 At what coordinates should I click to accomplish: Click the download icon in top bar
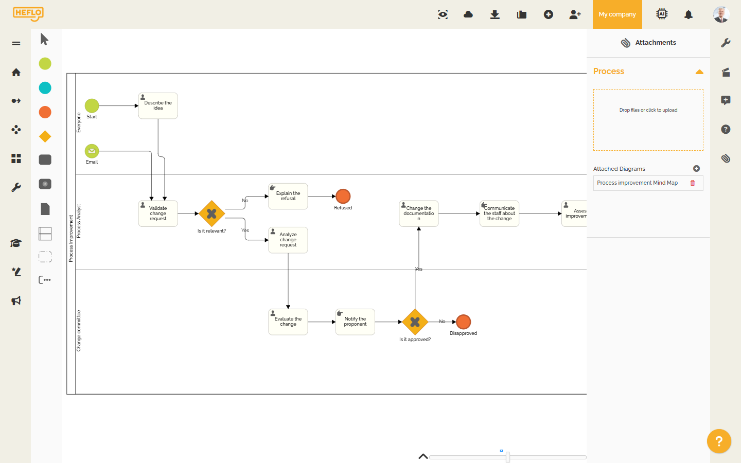(495, 14)
